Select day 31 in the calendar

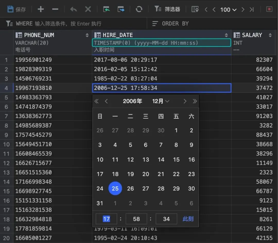pyautogui.click(x=100, y=203)
